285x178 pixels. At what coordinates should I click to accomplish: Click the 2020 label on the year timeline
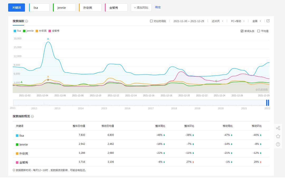[221, 108]
